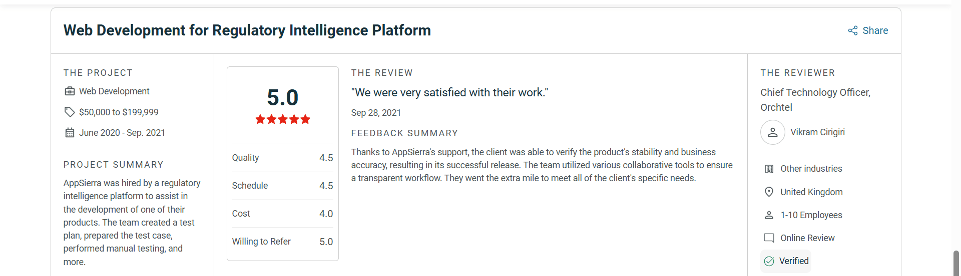Viewport: 961px width, 276px height.
Task: Click the employees person icon
Action: 769,215
